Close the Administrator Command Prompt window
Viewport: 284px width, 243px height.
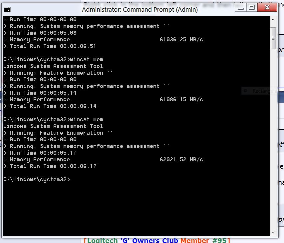coord(267,7)
